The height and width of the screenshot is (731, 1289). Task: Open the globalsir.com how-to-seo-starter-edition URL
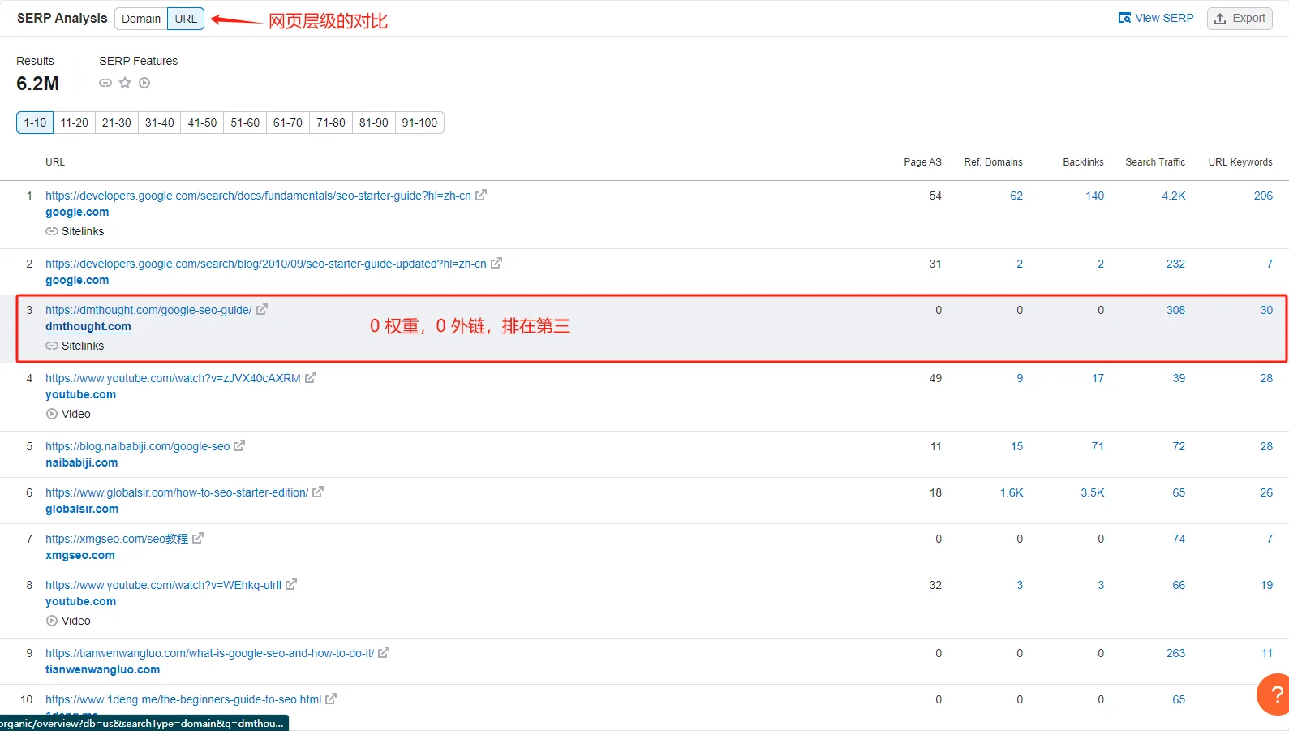pyautogui.click(x=177, y=492)
